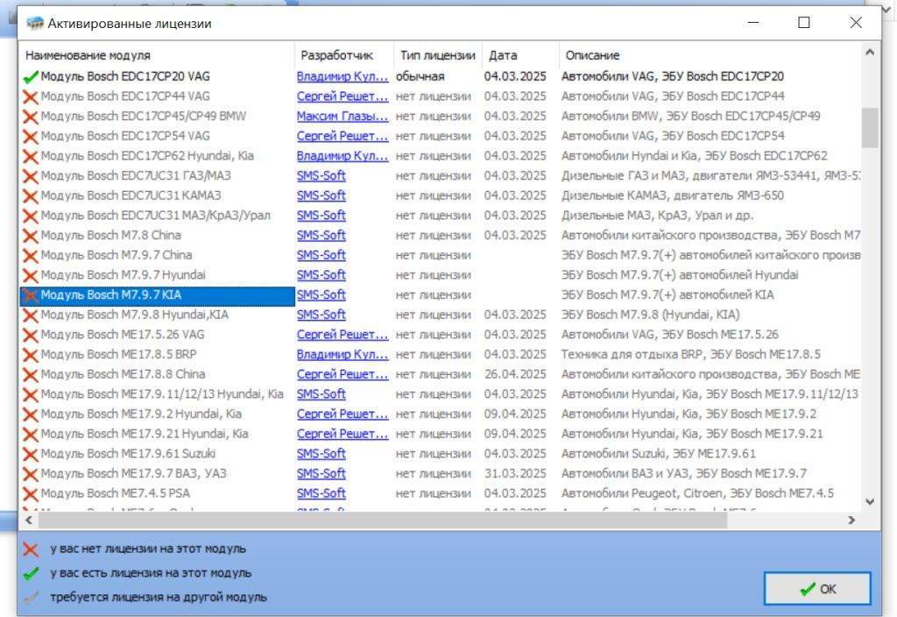Click the red X icon for M7.9.7 China

click(x=31, y=255)
